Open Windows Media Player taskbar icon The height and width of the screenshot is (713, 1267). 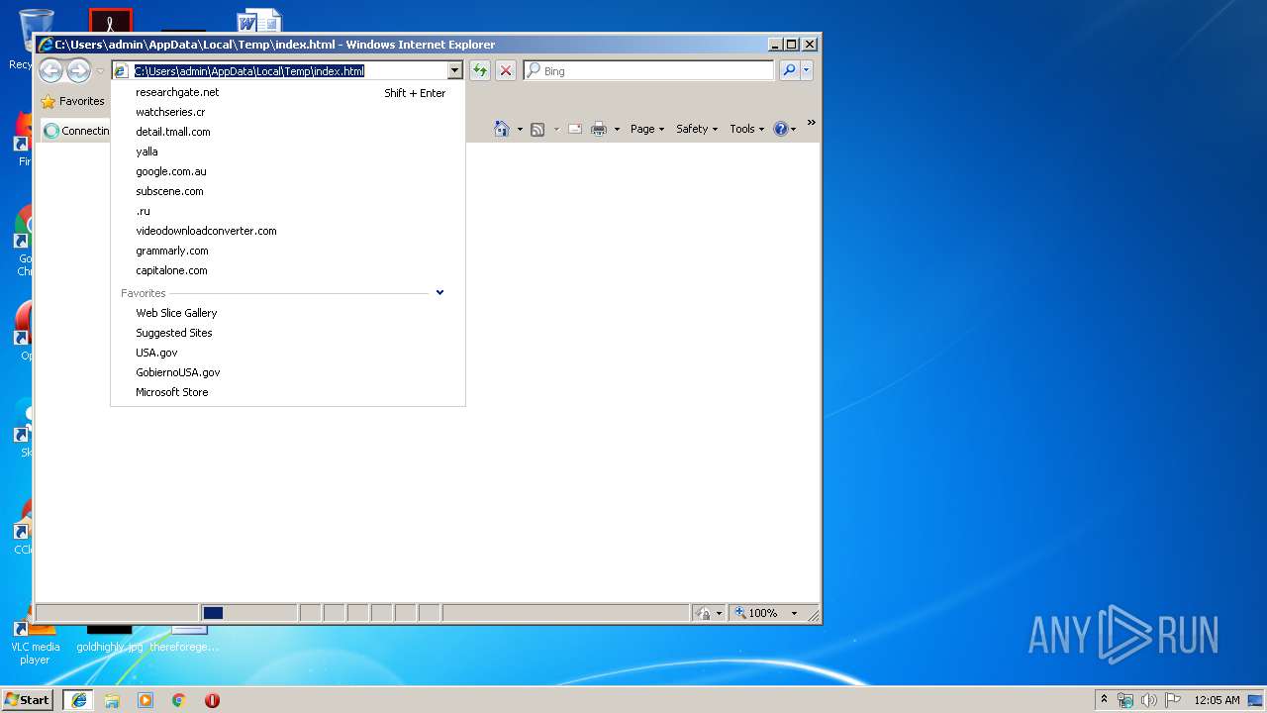click(x=146, y=700)
